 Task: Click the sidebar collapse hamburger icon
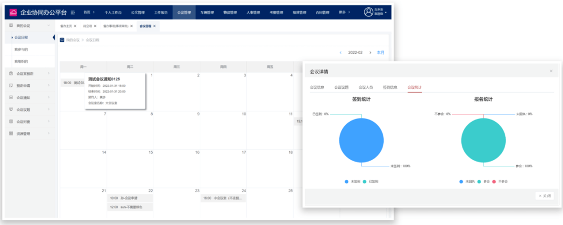72,12
